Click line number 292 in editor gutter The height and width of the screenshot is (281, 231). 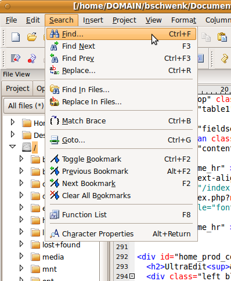click(122, 257)
